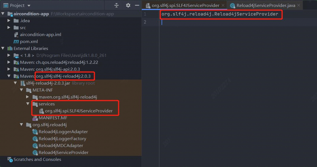The height and width of the screenshot is (167, 317).
Task: Click the slf4j-reload4j:2.0.3 library icon
Action: pos(16,76)
